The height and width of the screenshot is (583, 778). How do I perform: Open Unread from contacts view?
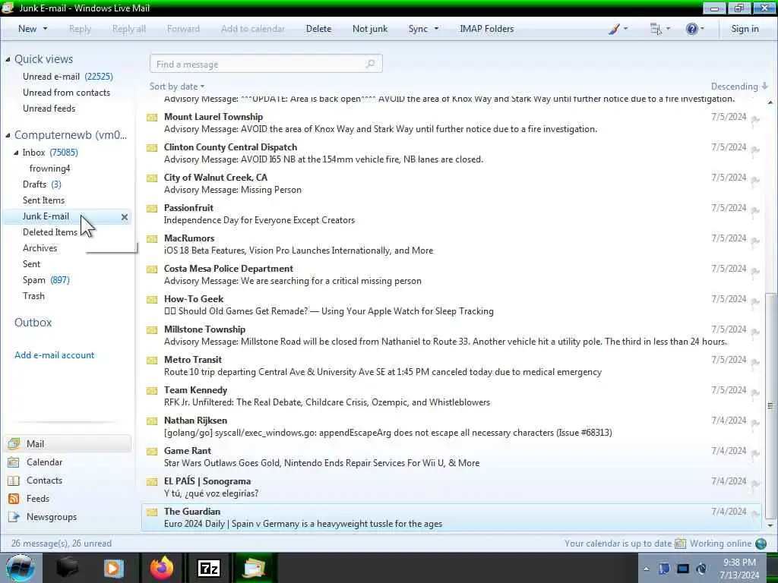tap(67, 92)
